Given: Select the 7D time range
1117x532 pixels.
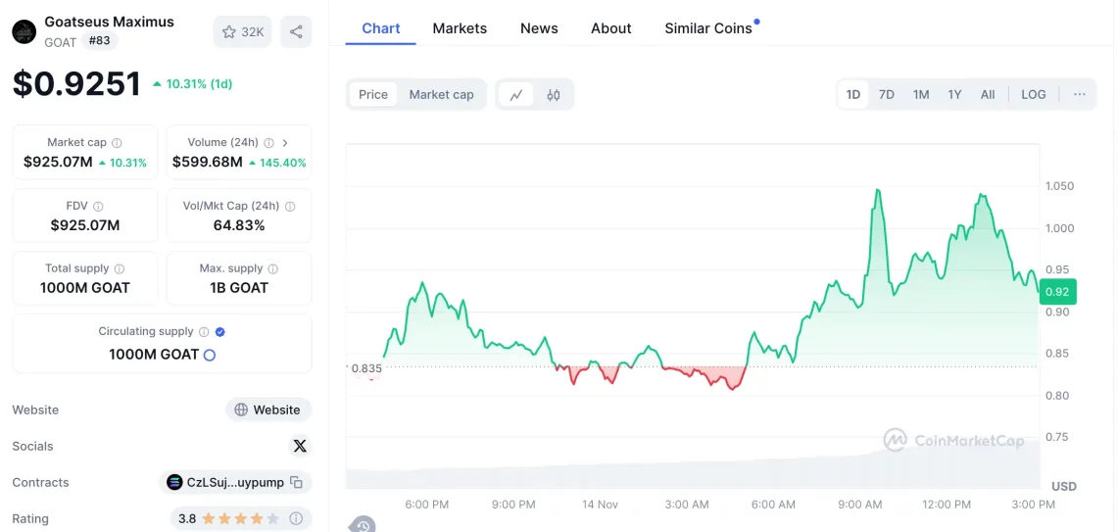Looking at the screenshot, I should pos(886,94).
